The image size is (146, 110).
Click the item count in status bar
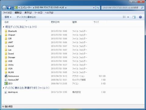tap(7, 106)
